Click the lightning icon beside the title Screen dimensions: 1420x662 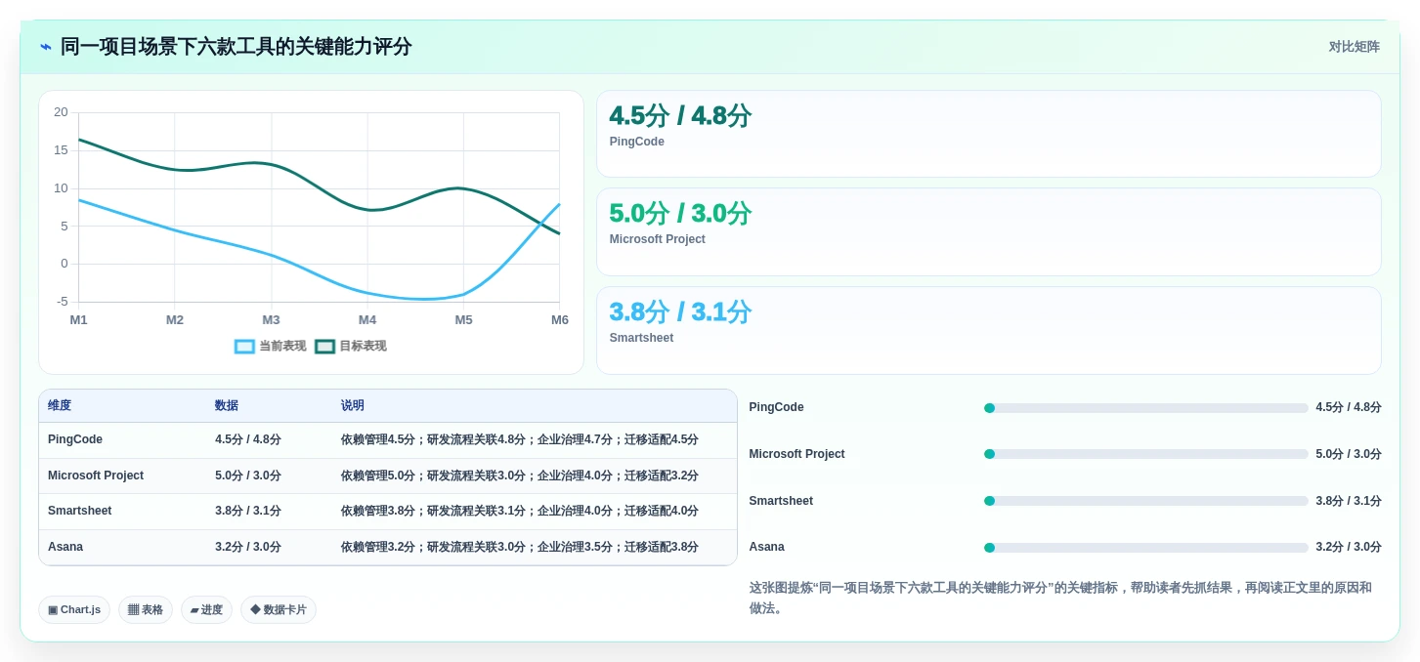click(45, 47)
